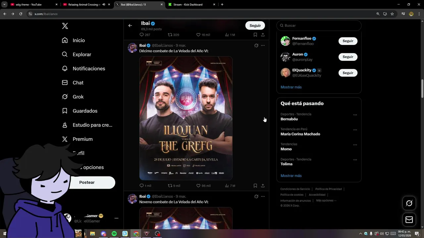Mute the Relaxing Animal Crossing tab audio
Image resolution: width=424 pixels, height=238 pixels.
click(x=104, y=5)
